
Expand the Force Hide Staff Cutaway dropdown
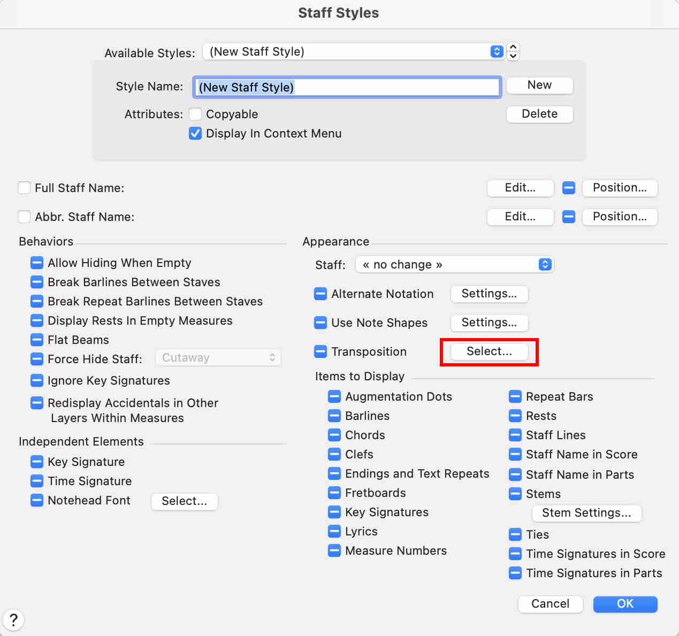pyautogui.click(x=218, y=358)
